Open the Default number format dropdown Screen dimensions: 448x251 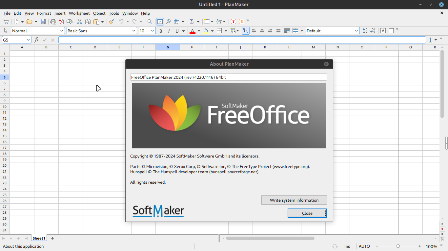[x=357, y=31]
